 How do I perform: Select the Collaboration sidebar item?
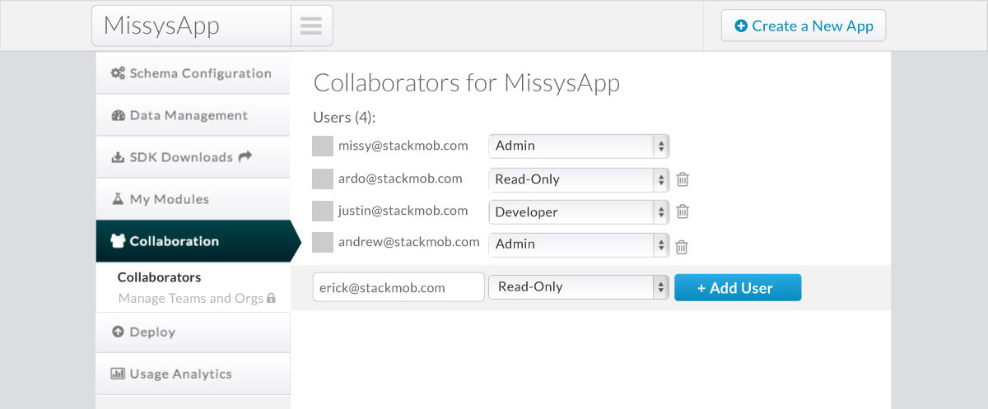198,241
